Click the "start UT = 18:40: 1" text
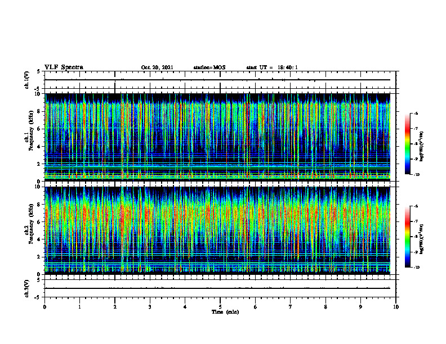Image resolution: width=446 pixels, height=344 pixels. (x=272, y=67)
